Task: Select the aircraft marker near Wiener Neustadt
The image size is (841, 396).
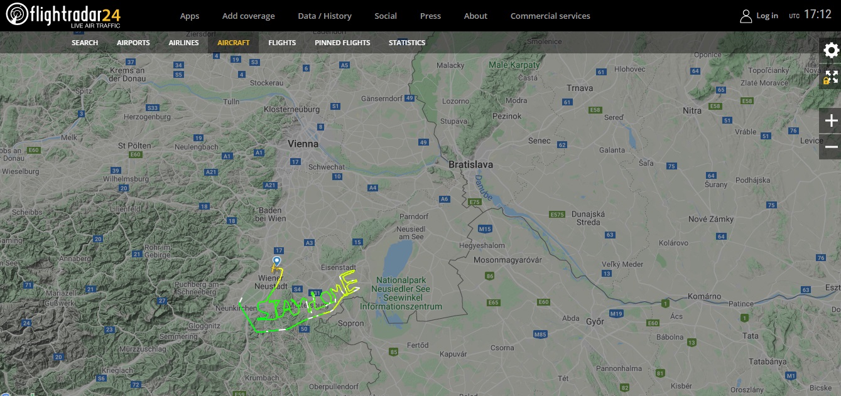Action: 277,261
